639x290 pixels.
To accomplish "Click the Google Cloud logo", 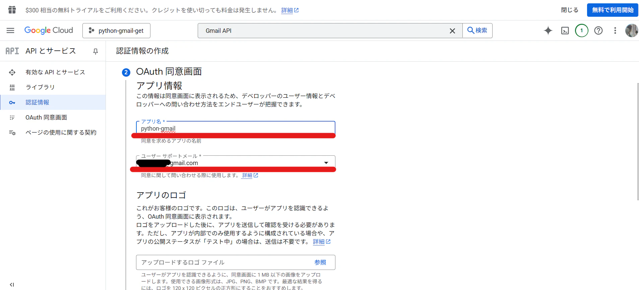I will [49, 30].
